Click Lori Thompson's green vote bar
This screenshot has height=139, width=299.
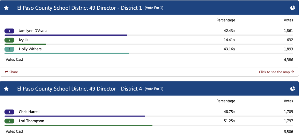pos(79,125)
